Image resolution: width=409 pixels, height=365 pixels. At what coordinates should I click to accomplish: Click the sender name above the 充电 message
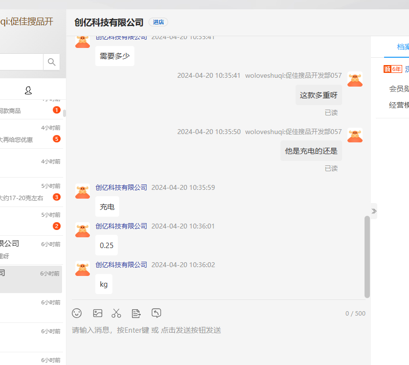click(x=121, y=187)
